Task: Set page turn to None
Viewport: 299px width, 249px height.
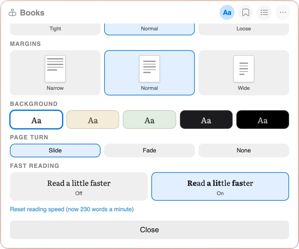Action: point(244,151)
